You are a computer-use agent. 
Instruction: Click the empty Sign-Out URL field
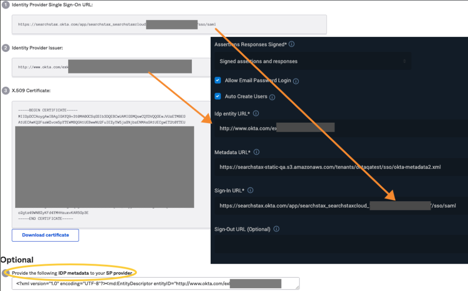click(x=341, y=244)
